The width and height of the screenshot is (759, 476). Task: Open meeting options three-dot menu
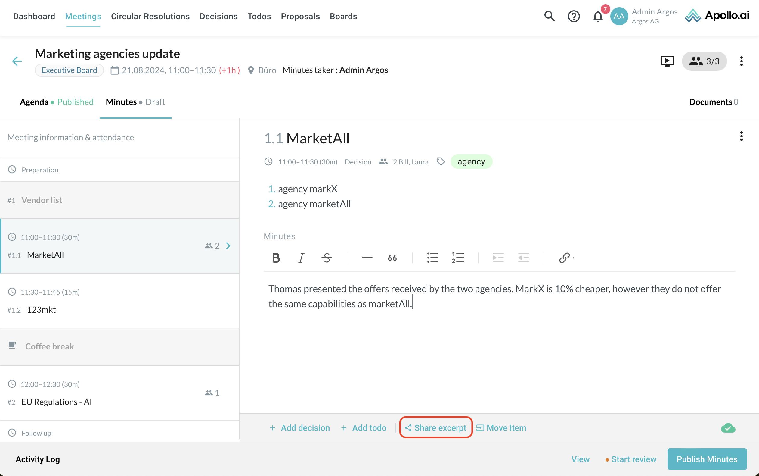741,61
